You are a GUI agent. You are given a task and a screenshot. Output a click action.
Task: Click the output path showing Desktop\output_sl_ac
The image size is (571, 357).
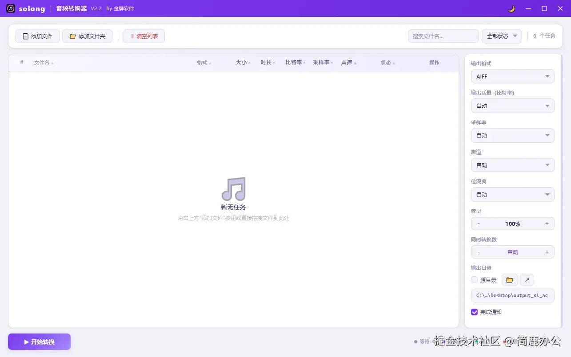click(512, 295)
